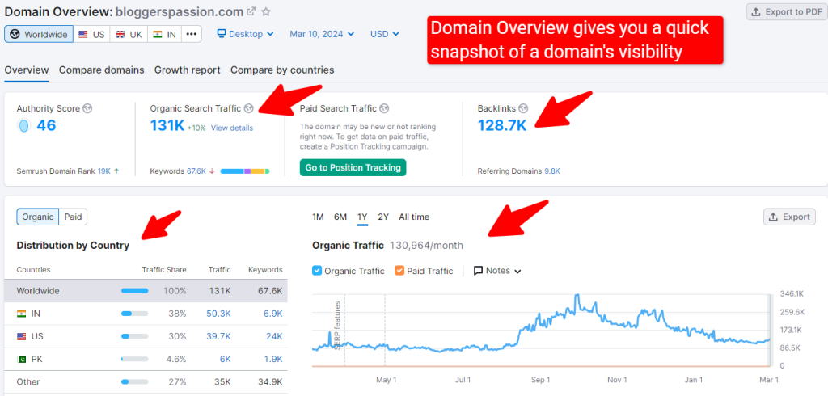Click the Desktop monitor icon
Screen dimensions: 828x396
coord(222,34)
